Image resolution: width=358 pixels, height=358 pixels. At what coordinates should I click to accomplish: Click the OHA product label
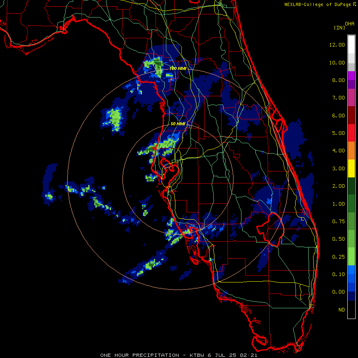click(x=350, y=24)
